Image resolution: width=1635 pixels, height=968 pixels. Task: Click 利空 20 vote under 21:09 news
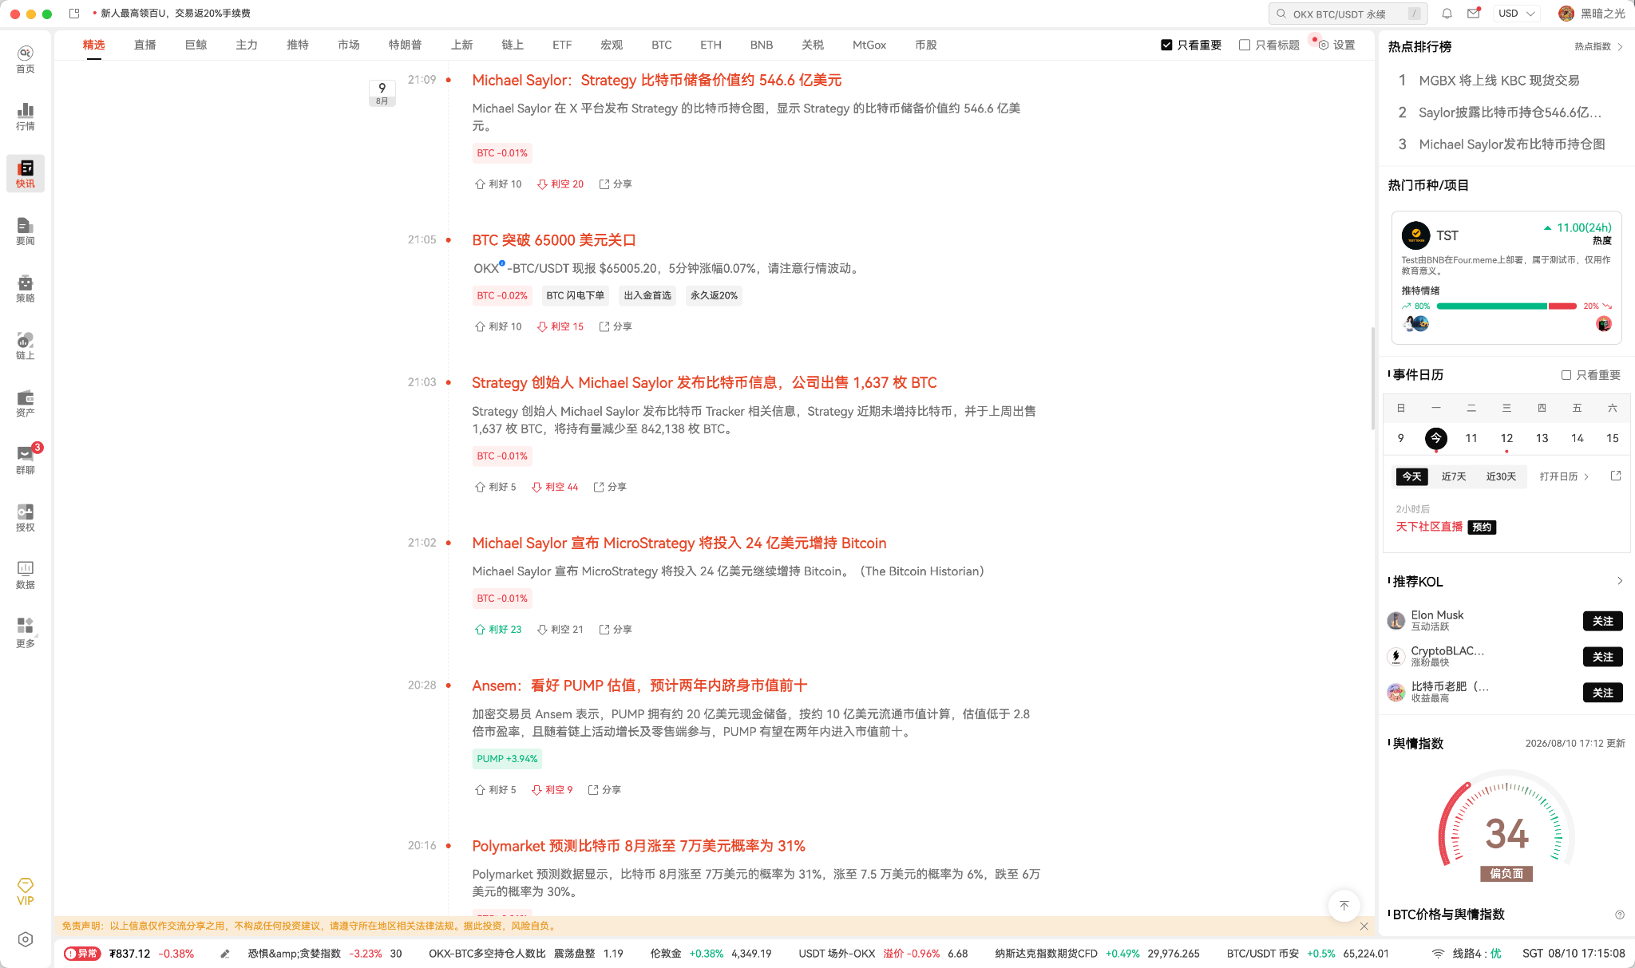pyautogui.click(x=560, y=184)
